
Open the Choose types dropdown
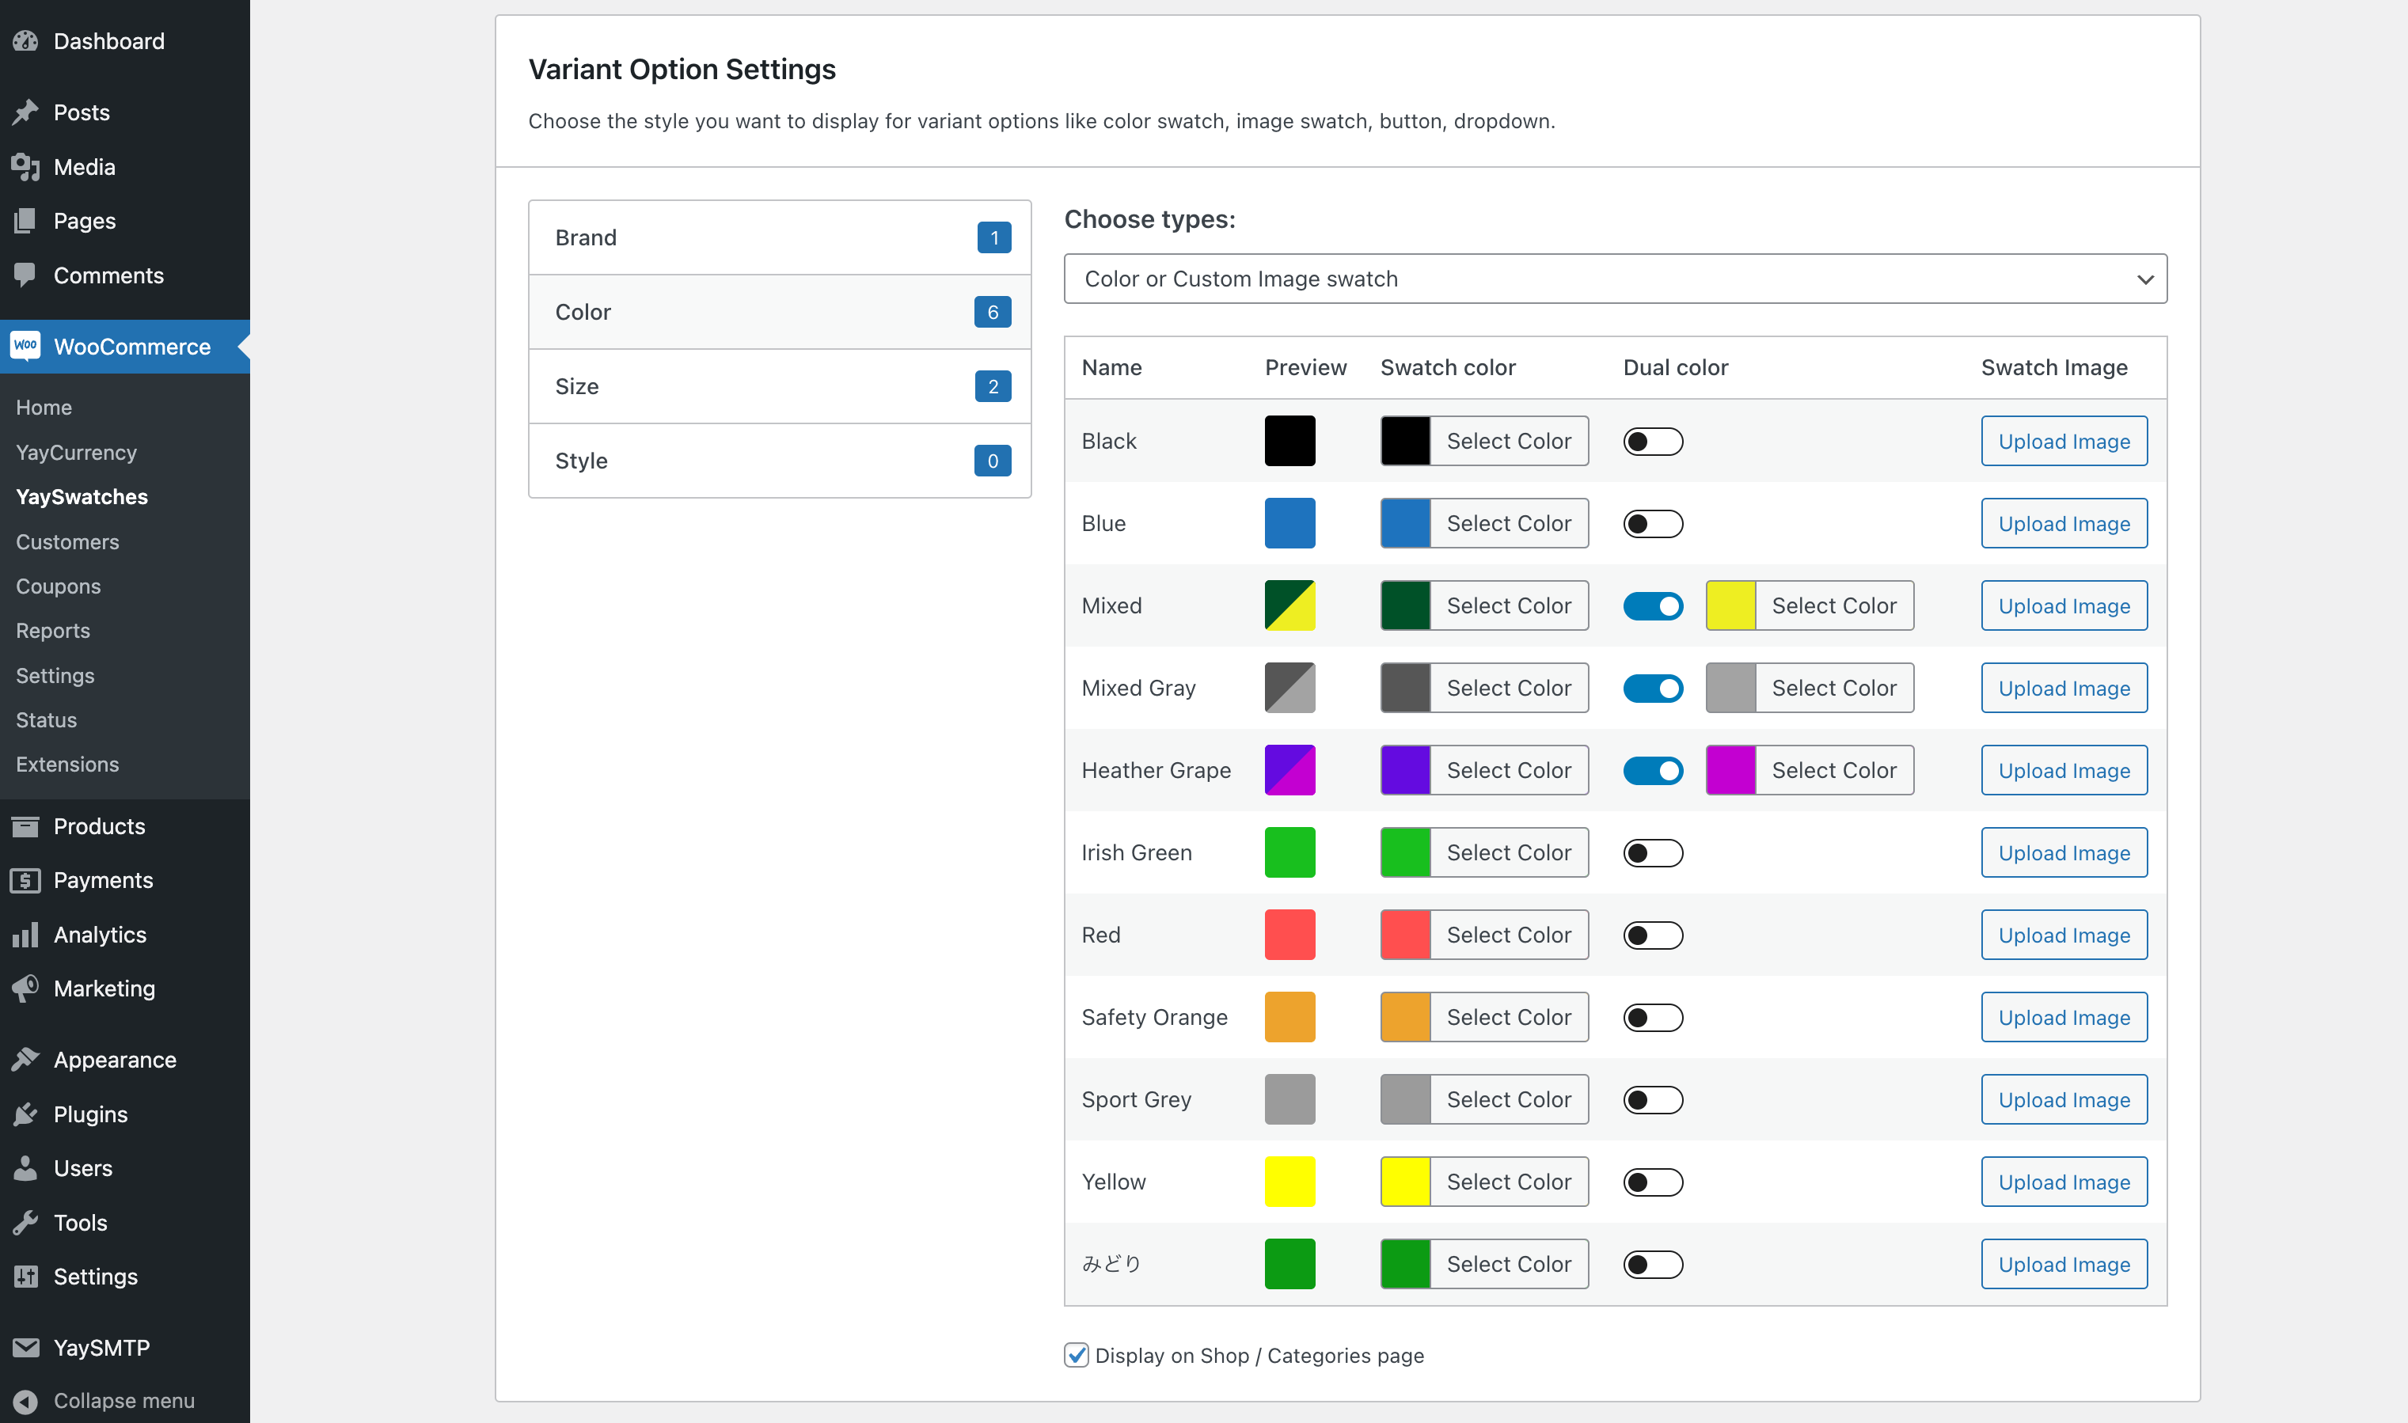(1615, 279)
